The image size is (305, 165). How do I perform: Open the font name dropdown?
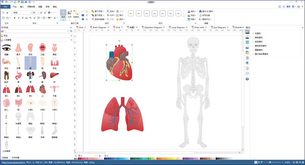(31, 13)
